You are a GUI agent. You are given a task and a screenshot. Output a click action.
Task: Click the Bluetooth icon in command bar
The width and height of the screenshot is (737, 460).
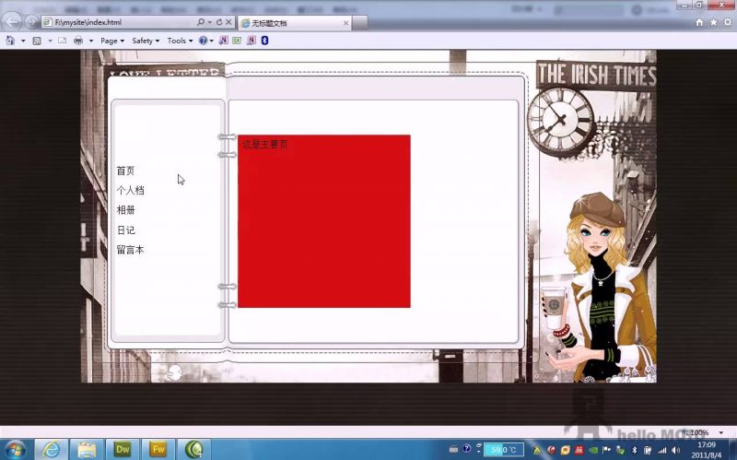point(264,41)
